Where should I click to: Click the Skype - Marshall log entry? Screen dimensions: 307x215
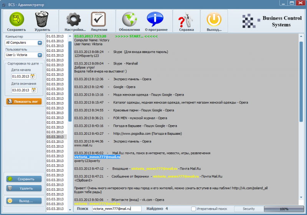click(x=106, y=64)
